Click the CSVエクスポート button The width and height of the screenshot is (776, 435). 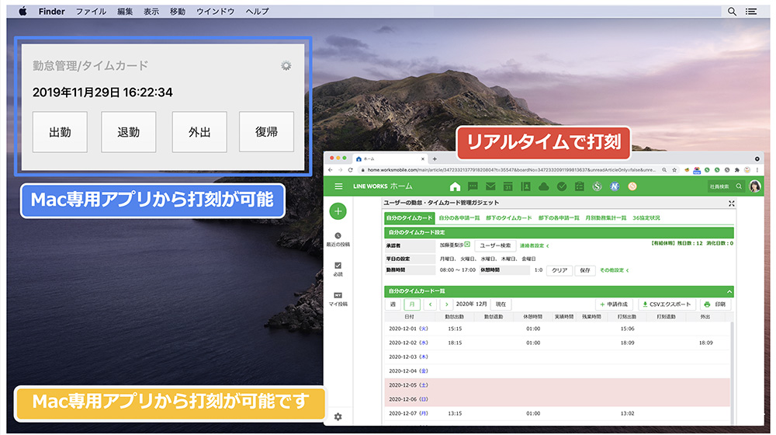[x=667, y=304]
